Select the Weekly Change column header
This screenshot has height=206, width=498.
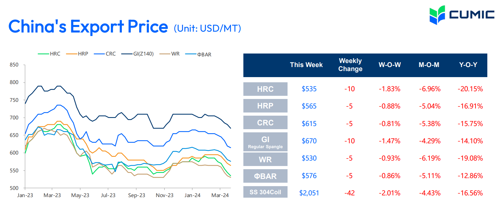[x=350, y=65]
